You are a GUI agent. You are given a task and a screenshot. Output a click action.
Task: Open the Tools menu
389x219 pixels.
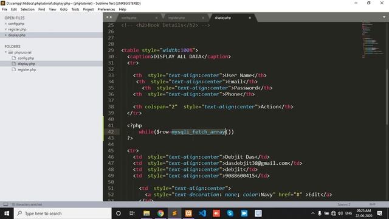click(x=75, y=10)
